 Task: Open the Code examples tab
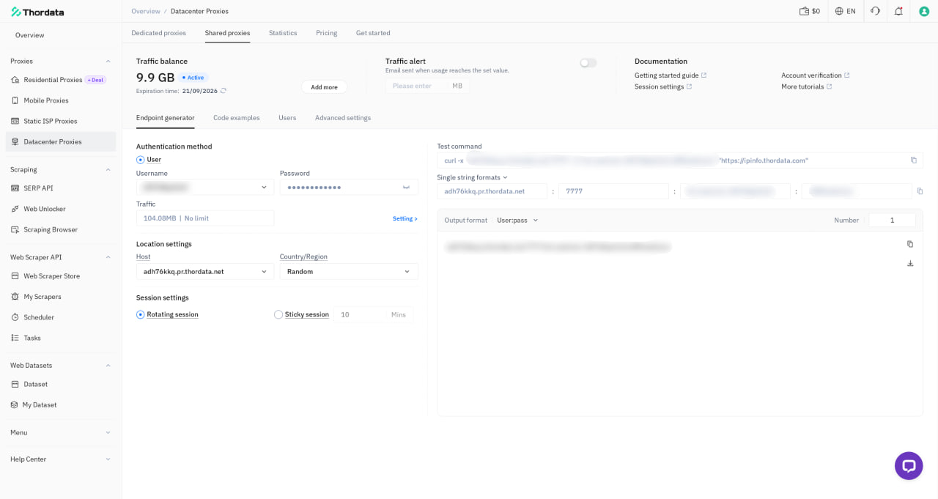point(237,118)
